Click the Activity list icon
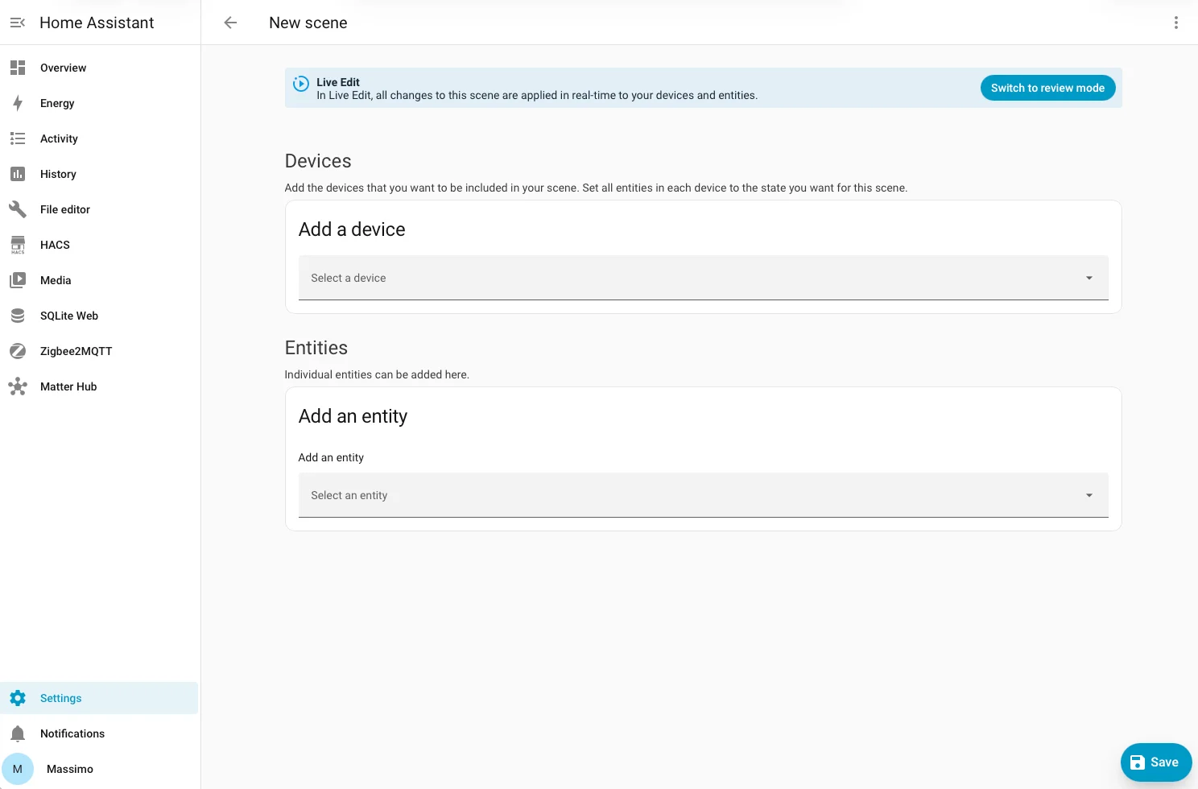 (x=18, y=138)
